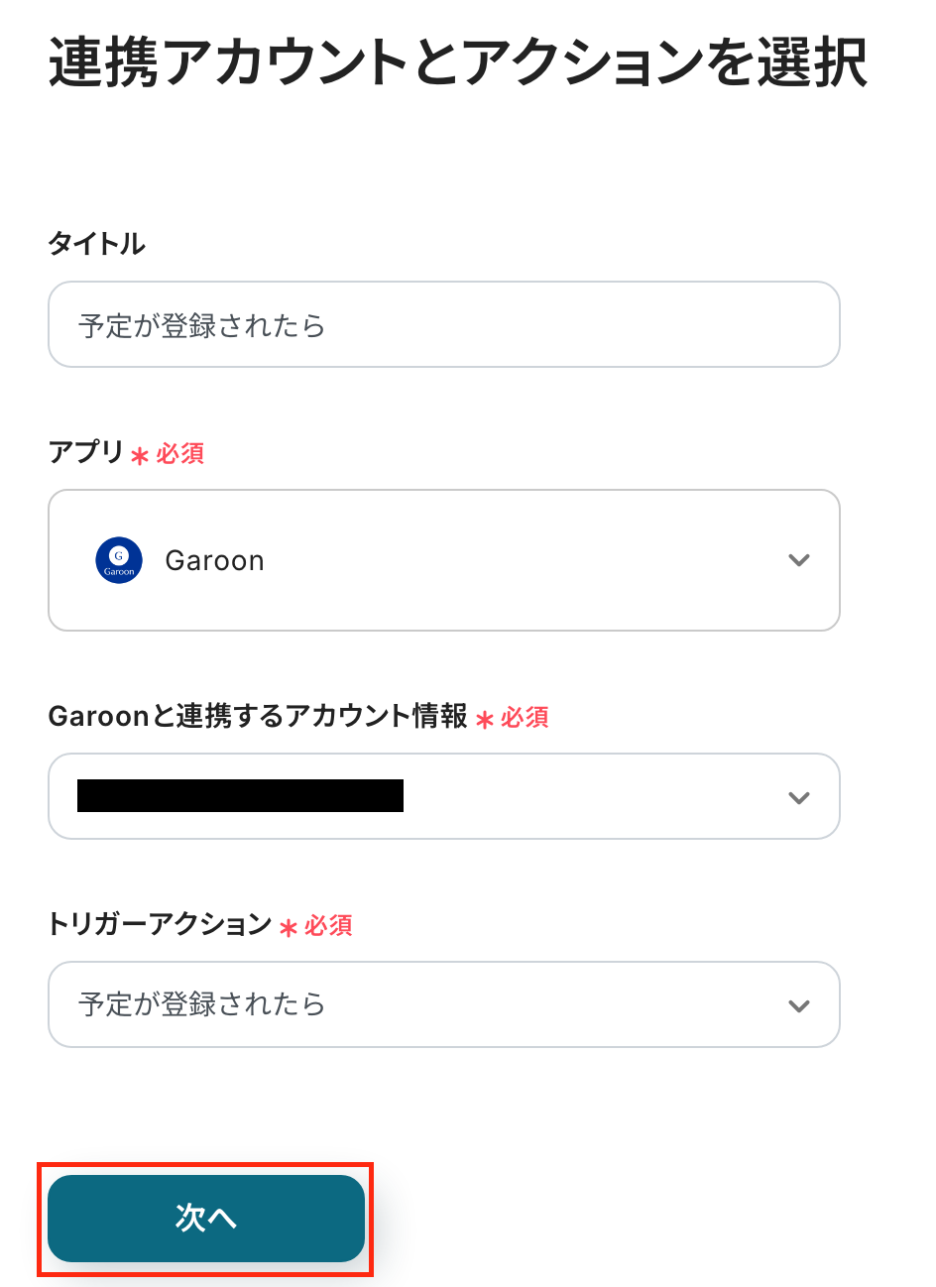The image size is (936, 1287).
Task: Click the 必須 marker beside アプリ
Action: click(179, 454)
